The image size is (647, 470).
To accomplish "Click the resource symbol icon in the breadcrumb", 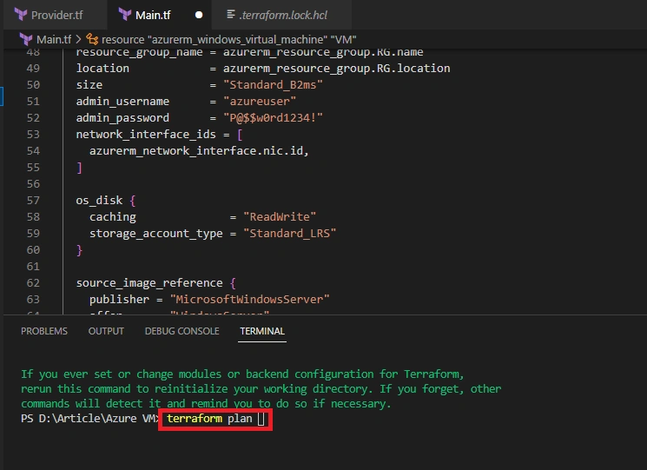I will pyautogui.click(x=92, y=39).
